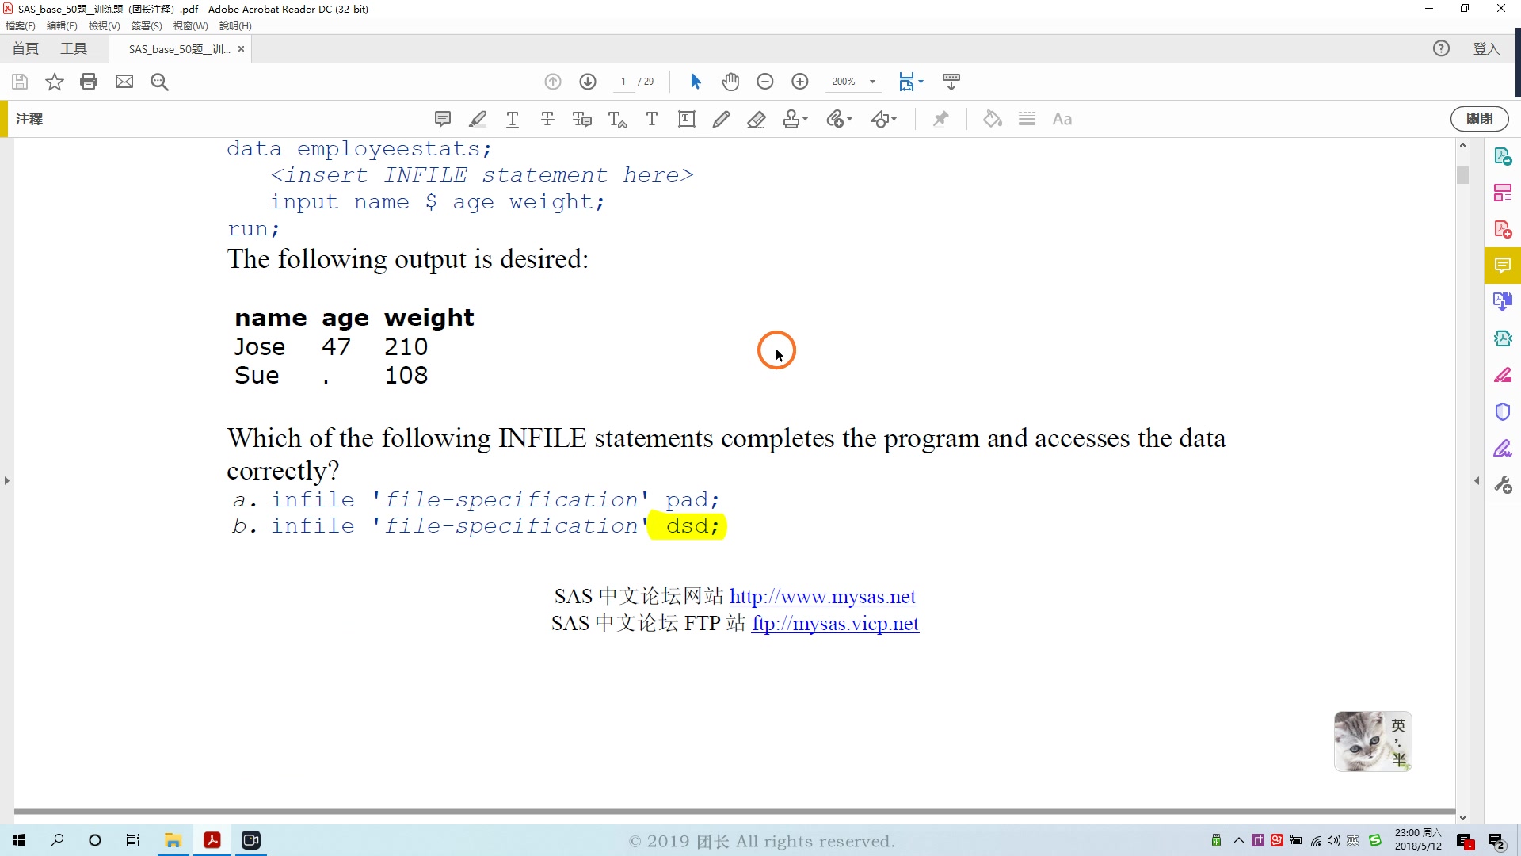This screenshot has height=856, width=1521.
Task: Select the Pencil drawing tool
Action: [721, 119]
